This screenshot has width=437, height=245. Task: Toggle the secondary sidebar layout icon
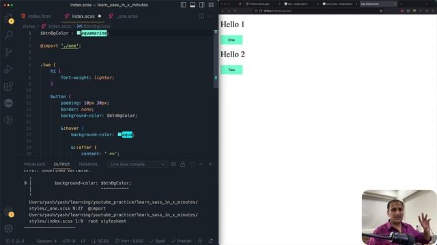click(202, 5)
